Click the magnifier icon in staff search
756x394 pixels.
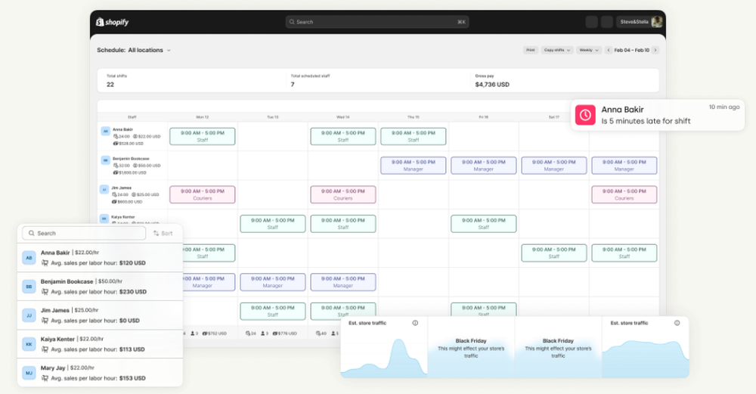(x=32, y=233)
